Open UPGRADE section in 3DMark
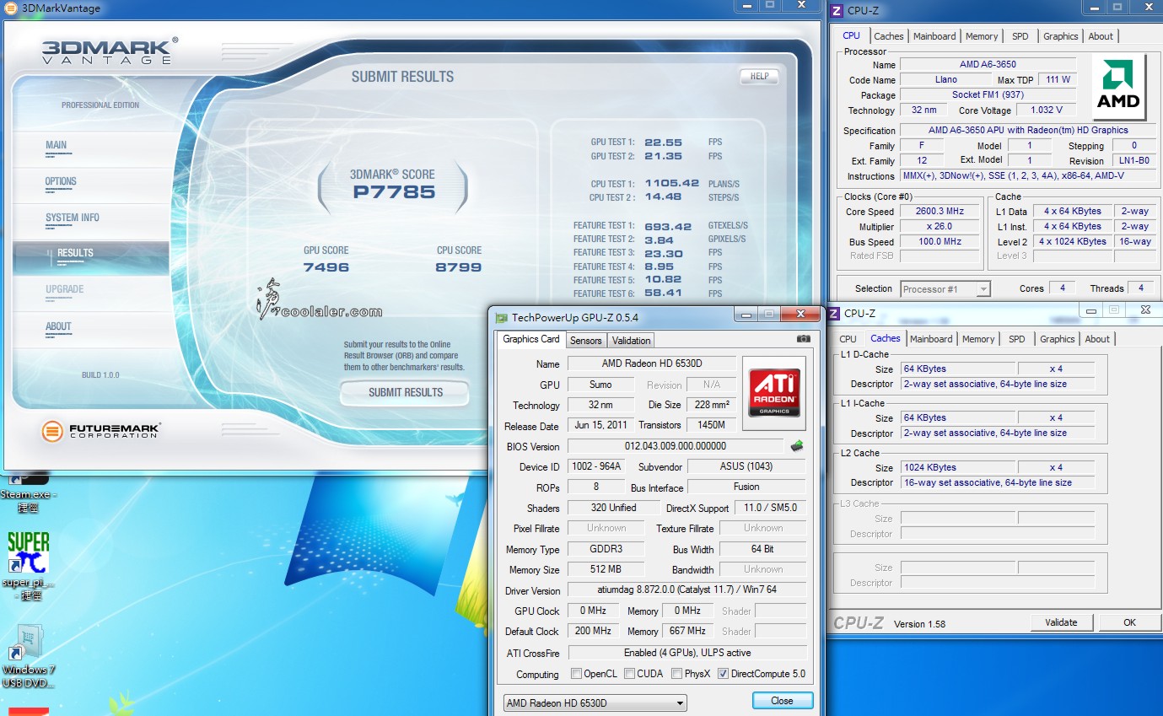Image resolution: width=1163 pixels, height=716 pixels. tap(64, 289)
